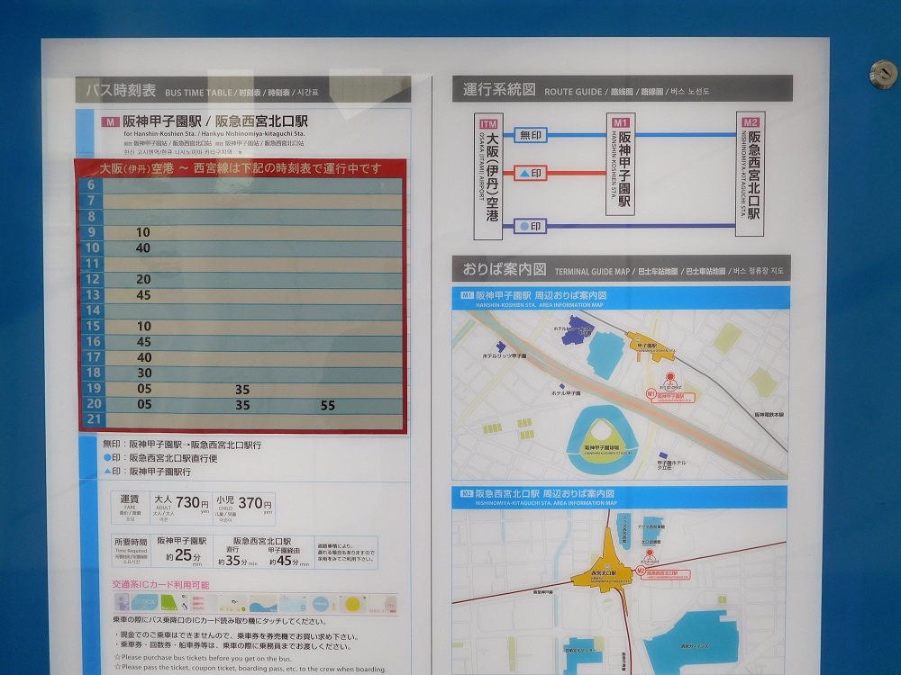
Task: Click the yellow circle IC card image
Action: (x=352, y=604)
